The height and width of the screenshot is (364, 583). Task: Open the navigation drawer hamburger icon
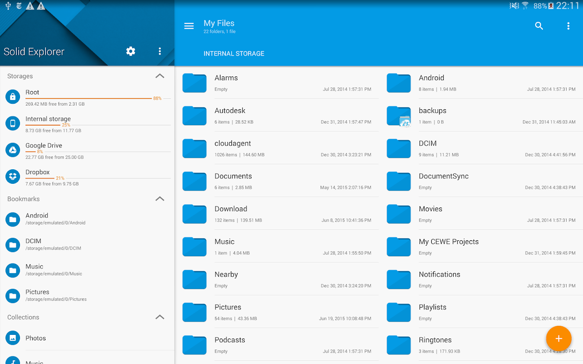[189, 26]
